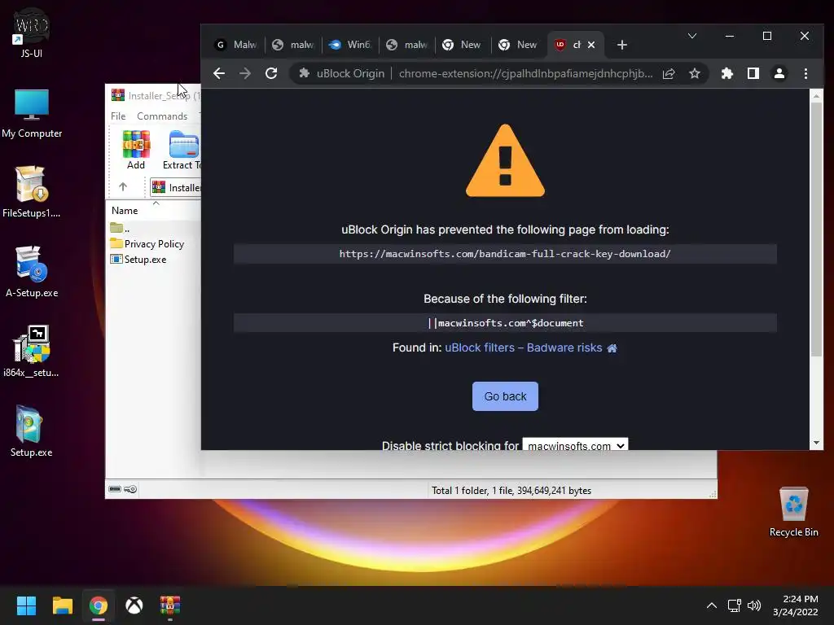The height and width of the screenshot is (625, 834).
Task: Select Setup.exe in the WinRAR file list
Action: click(x=138, y=260)
